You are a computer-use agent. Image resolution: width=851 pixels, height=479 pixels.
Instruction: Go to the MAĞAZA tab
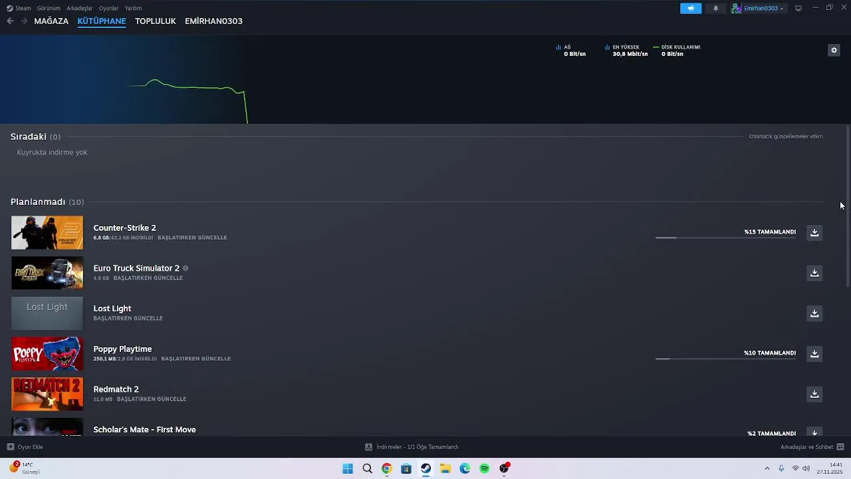click(51, 21)
